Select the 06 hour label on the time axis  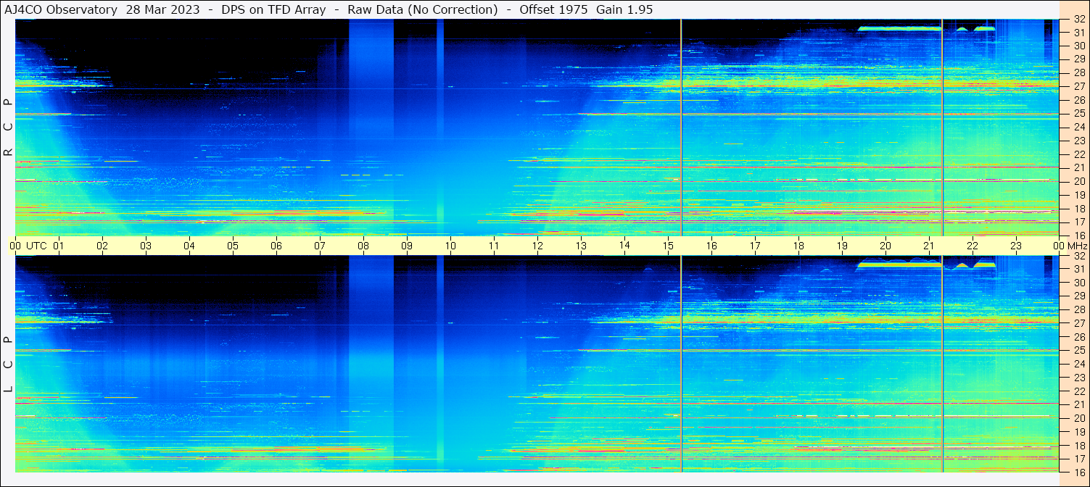276,246
